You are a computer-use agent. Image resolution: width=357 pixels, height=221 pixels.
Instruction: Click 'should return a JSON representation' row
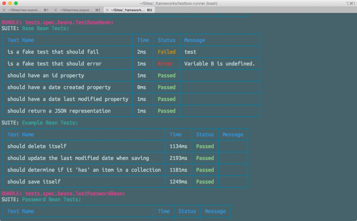point(59,111)
